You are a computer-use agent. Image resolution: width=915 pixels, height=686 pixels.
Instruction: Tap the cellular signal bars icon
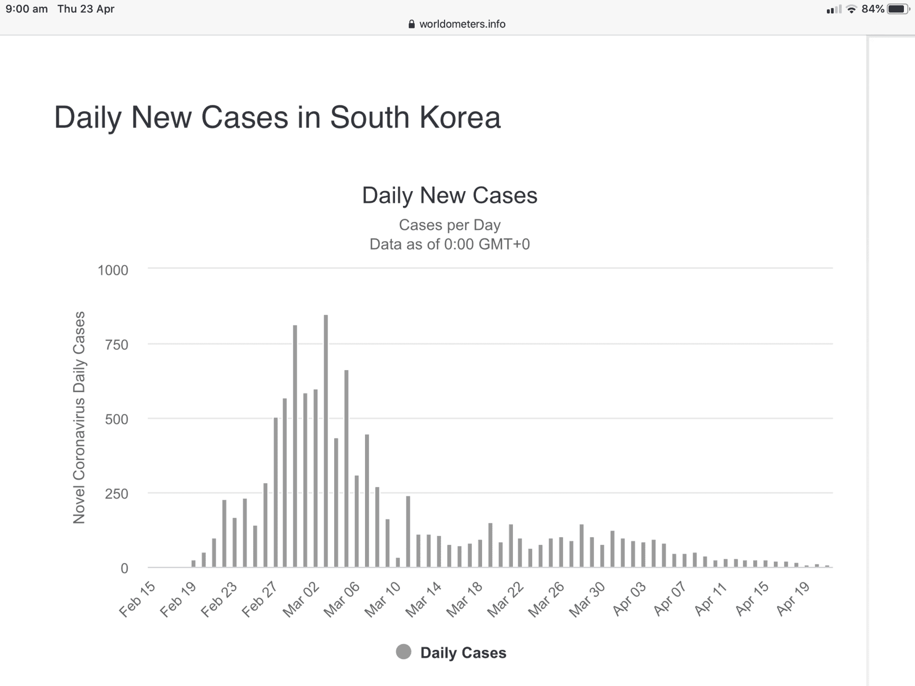(834, 9)
